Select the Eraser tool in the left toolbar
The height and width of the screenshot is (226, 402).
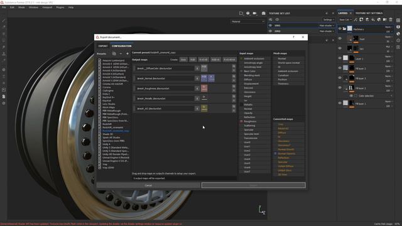(4, 27)
